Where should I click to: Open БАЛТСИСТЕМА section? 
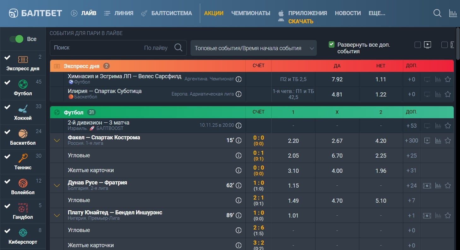point(166,13)
